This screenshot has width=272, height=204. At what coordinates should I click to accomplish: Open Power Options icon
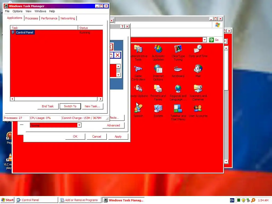139,91
